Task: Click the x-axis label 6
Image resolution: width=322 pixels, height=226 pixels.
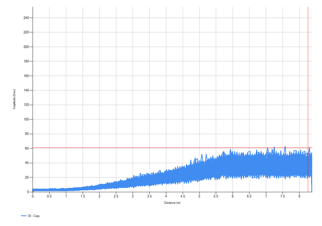Action: pos(233,196)
